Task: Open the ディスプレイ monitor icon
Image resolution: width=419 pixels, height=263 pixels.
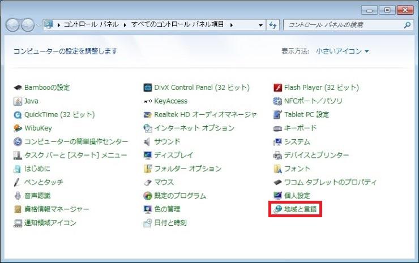Action: pos(148,155)
